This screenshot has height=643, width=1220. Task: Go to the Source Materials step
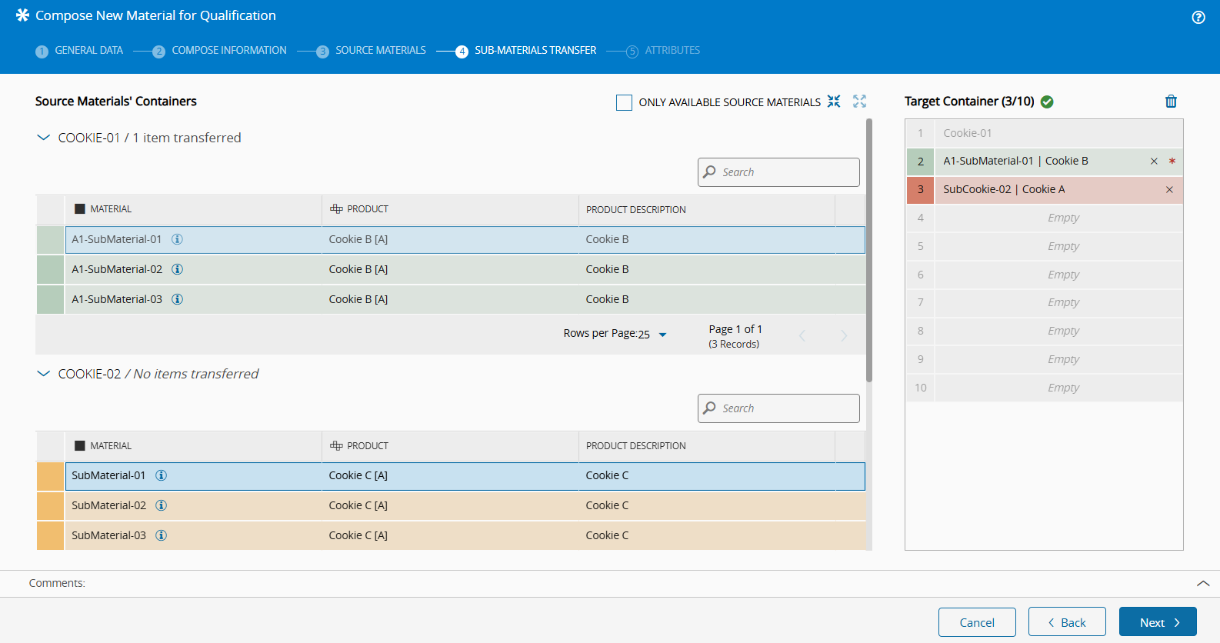coord(380,51)
